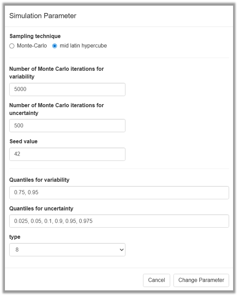The height and width of the screenshot is (296, 238).
Task: Click the Change Parameter button
Action: (201, 280)
